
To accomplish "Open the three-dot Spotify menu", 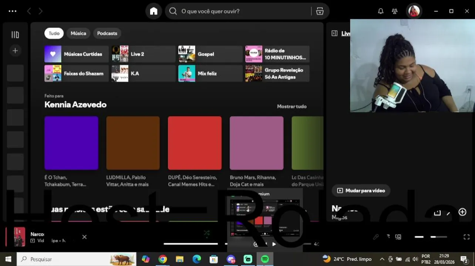I will click(x=13, y=11).
